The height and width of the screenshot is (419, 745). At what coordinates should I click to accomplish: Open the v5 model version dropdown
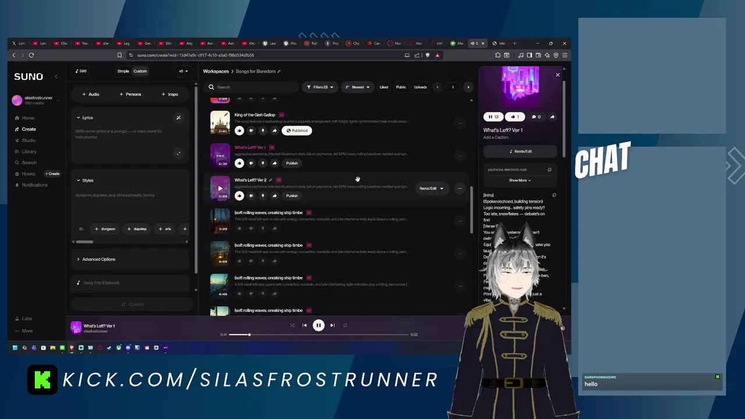click(x=183, y=71)
